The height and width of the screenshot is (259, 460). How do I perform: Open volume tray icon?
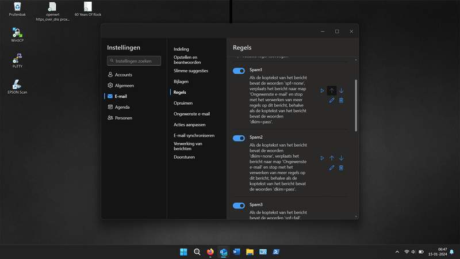413,252
